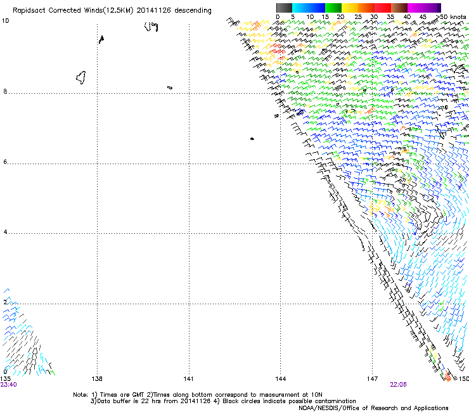Click the latitude label '4'
The width and height of the screenshot is (469, 412).
[x=5, y=232]
